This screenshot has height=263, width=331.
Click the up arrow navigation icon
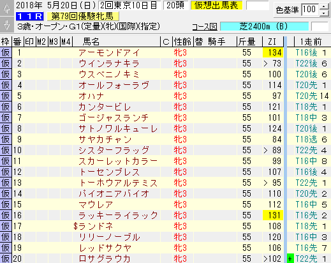tap(7, 8)
